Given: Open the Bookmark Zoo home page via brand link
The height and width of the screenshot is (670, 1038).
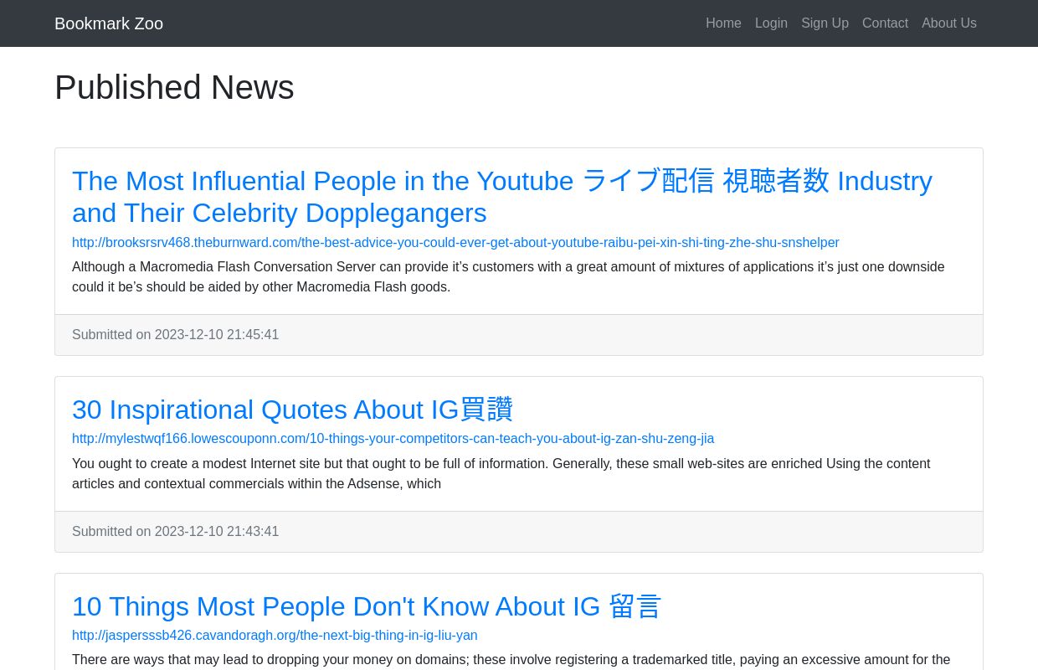Looking at the screenshot, I should coord(109,23).
